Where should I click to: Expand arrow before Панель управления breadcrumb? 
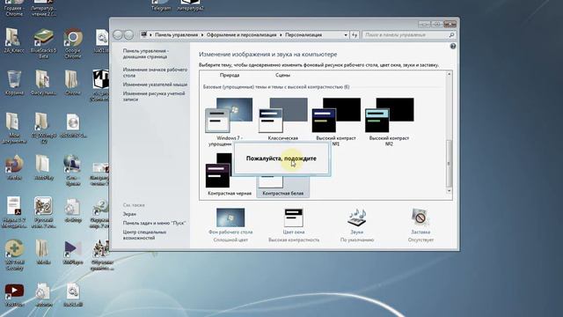[x=150, y=35]
